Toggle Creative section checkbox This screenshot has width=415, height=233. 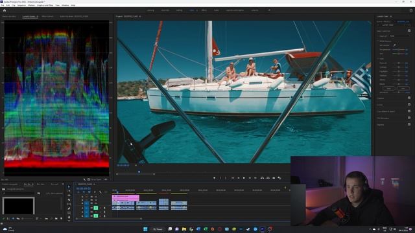click(x=409, y=98)
